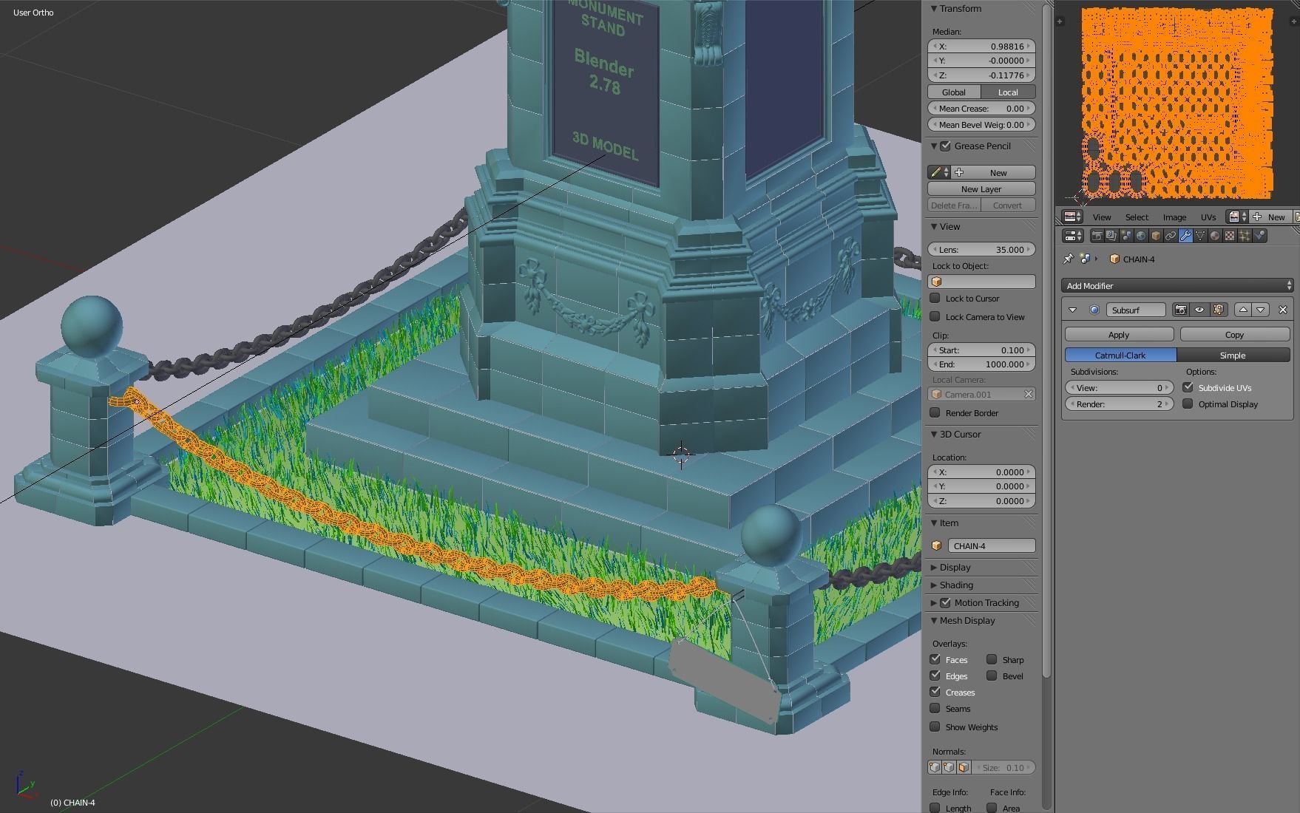The image size is (1300, 813).
Task: Open the Add Modifier dropdown
Action: (x=1177, y=285)
